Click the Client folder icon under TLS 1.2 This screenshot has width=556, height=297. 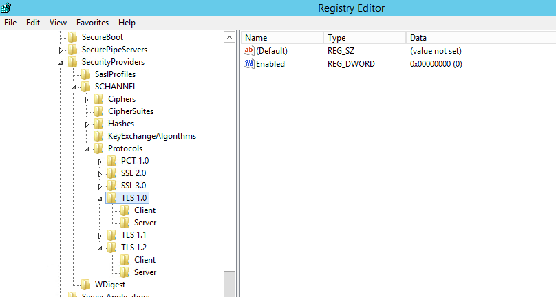click(x=125, y=260)
